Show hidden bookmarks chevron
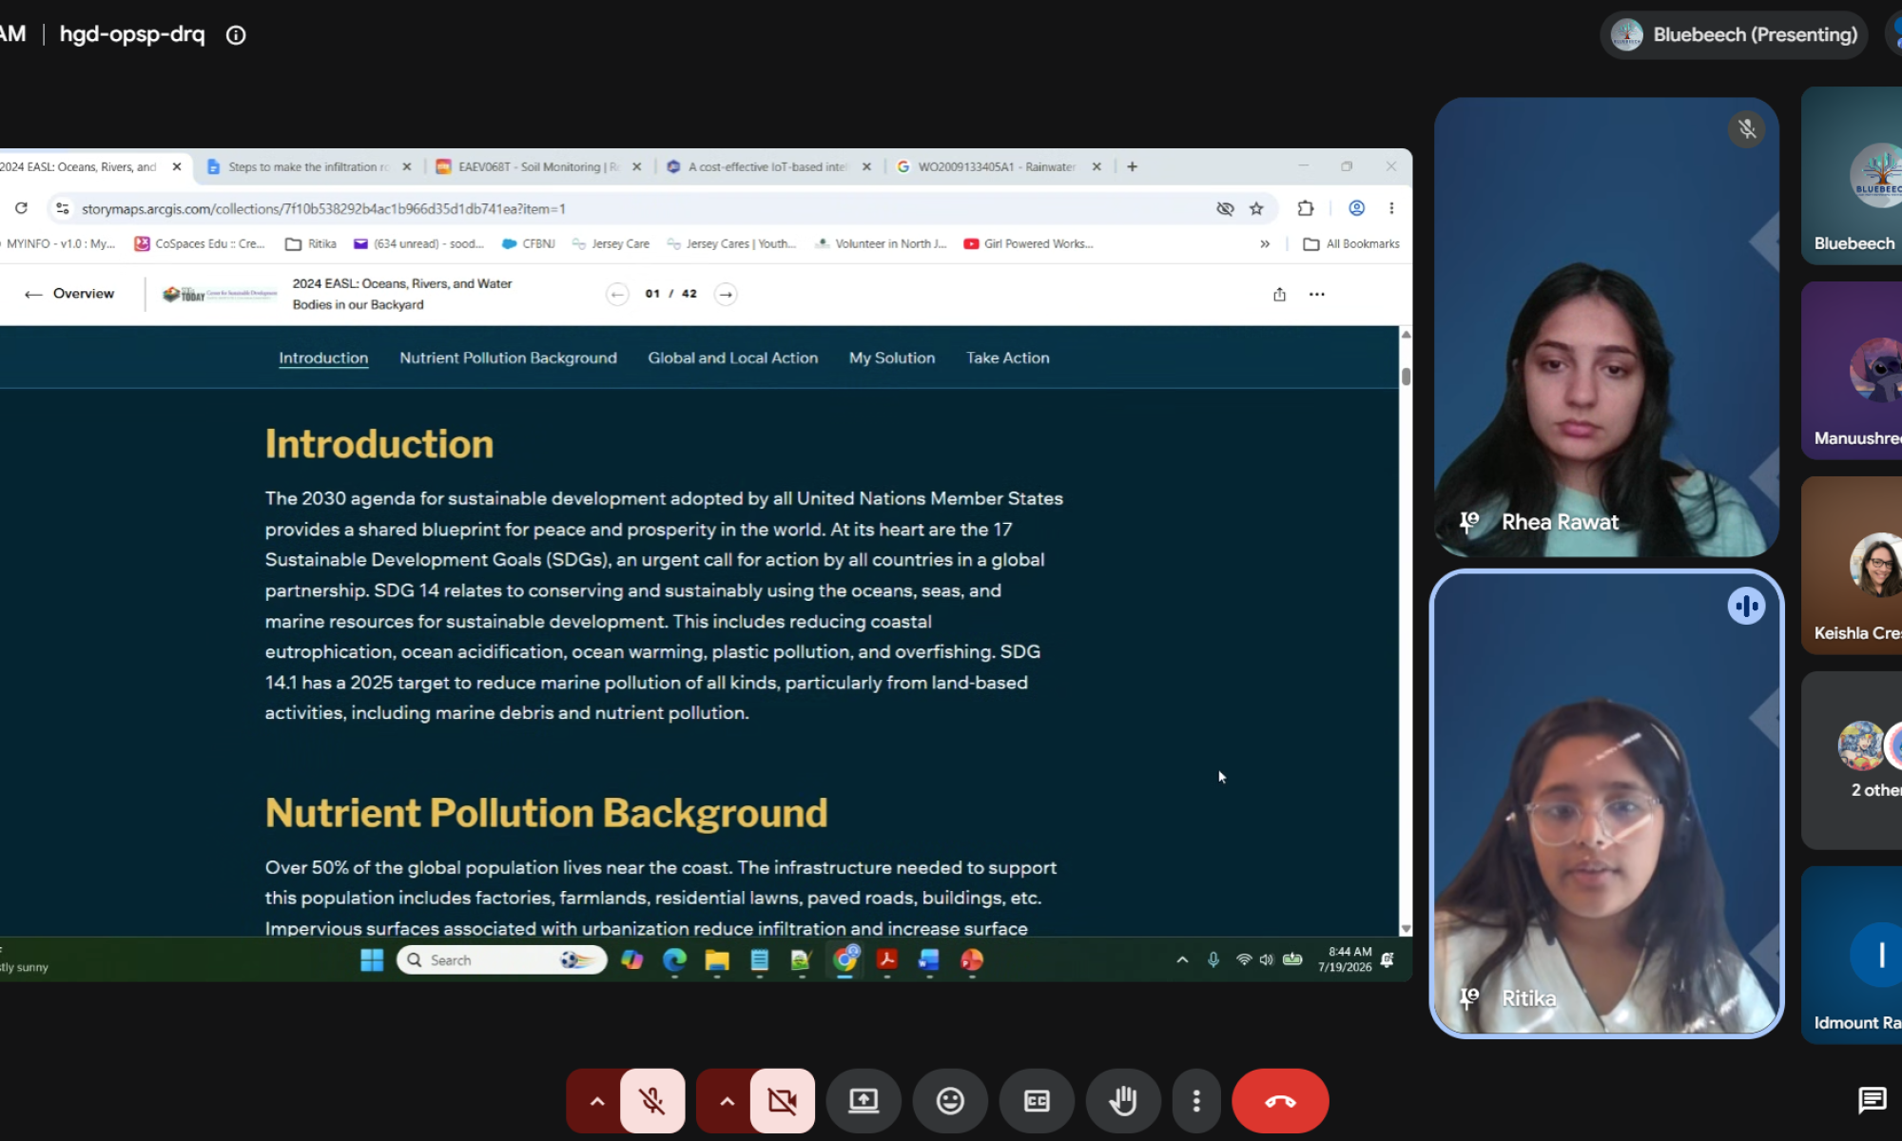1902x1141 pixels. tap(1265, 244)
